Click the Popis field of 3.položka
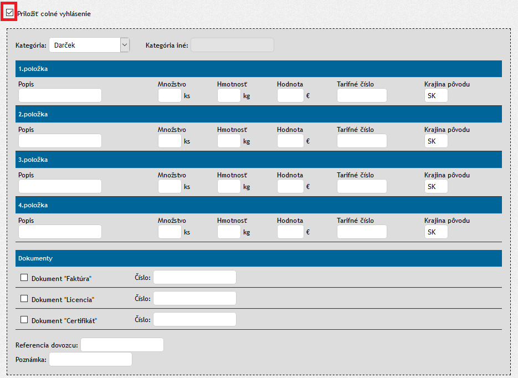The image size is (518, 378). pos(60,186)
